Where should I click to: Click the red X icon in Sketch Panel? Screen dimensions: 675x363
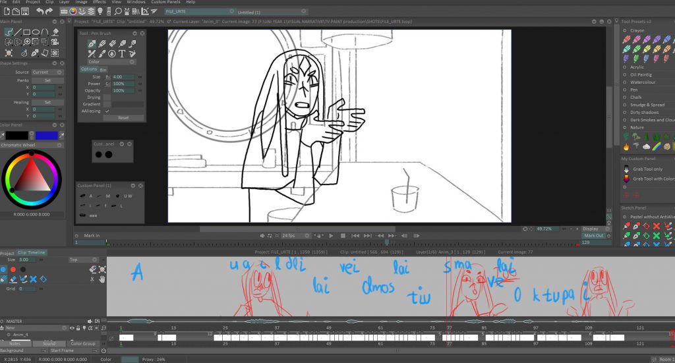tap(657, 225)
